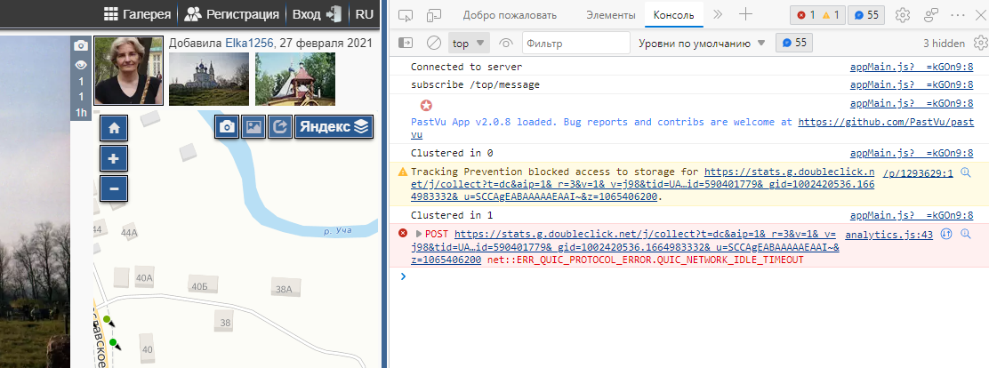
Task: Open the analytics.js:43 source link
Action: click(888, 235)
